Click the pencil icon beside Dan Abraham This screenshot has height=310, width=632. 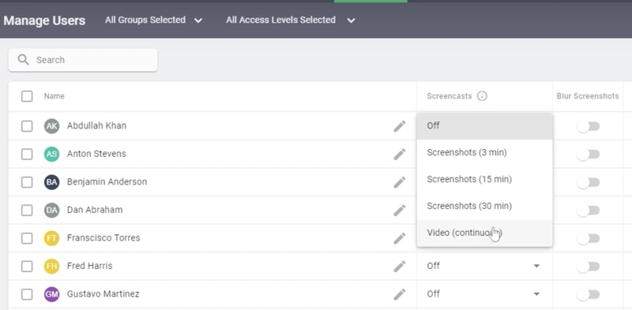tap(400, 210)
